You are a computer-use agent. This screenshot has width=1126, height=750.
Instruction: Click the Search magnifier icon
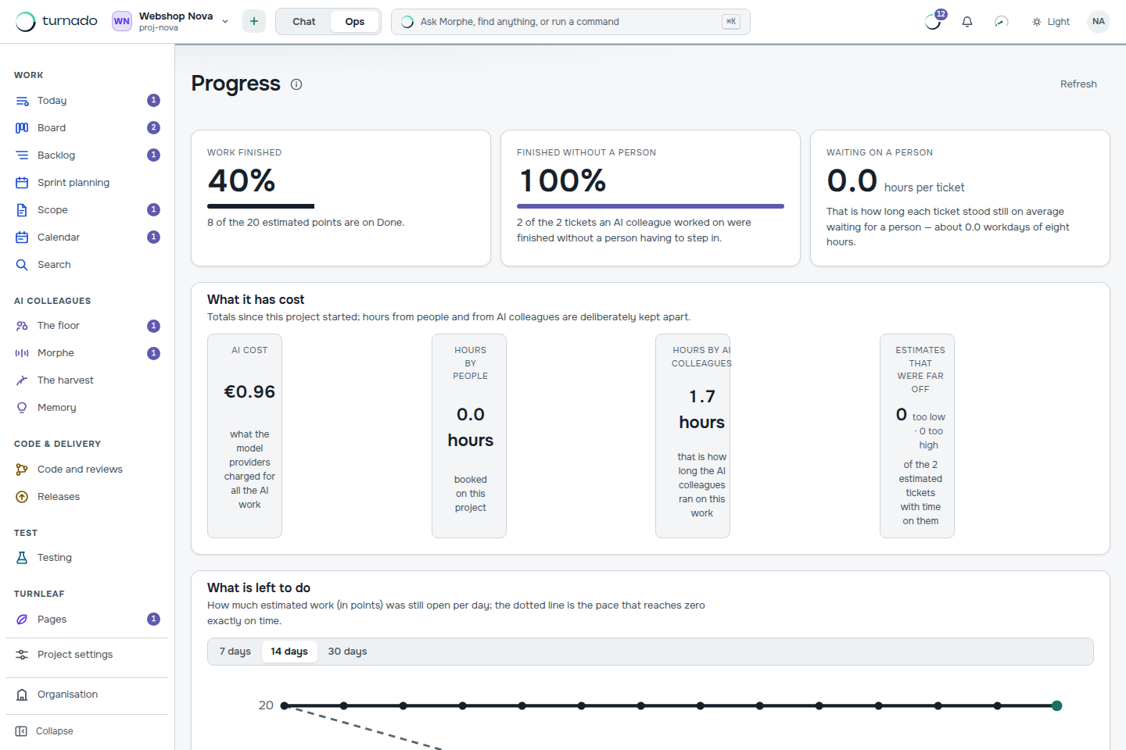pos(22,265)
